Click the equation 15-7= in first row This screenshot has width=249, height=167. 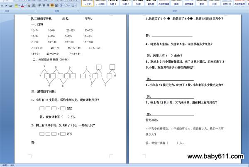coord(35,30)
